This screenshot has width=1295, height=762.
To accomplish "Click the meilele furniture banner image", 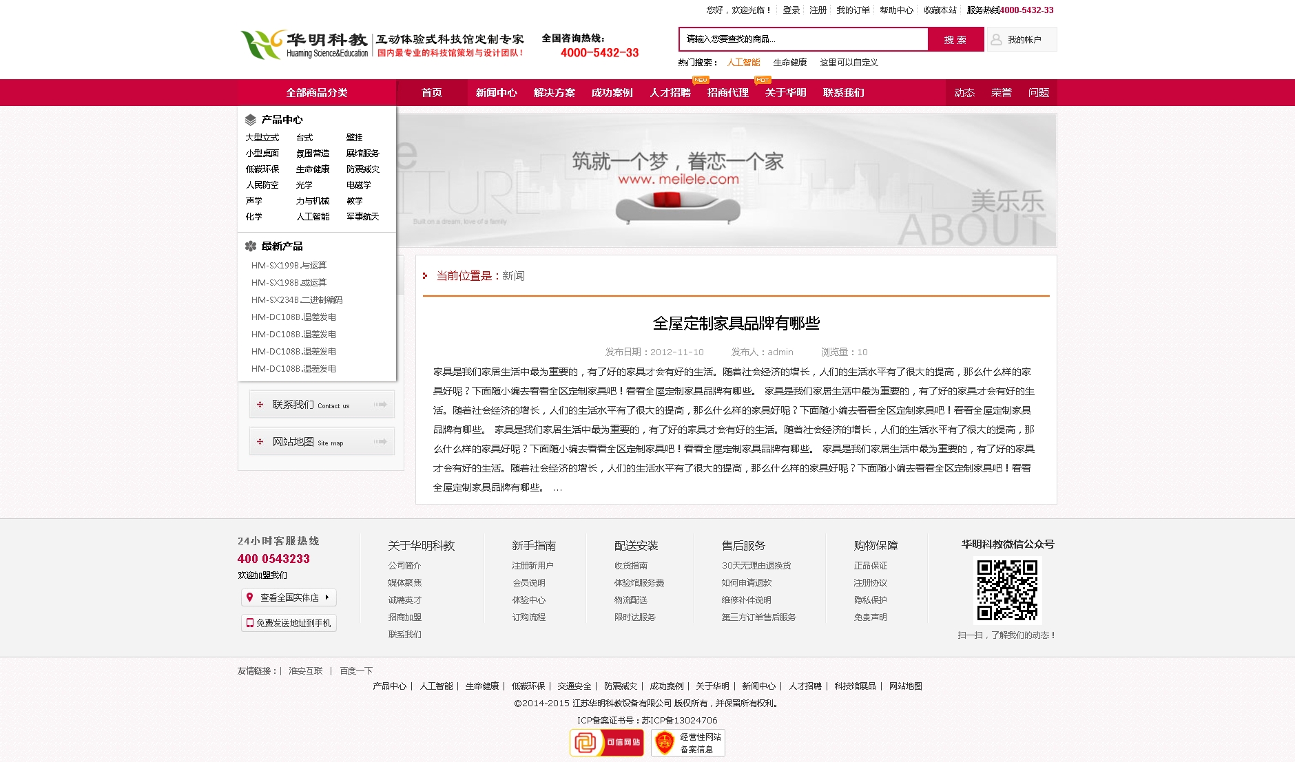I will click(727, 180).
